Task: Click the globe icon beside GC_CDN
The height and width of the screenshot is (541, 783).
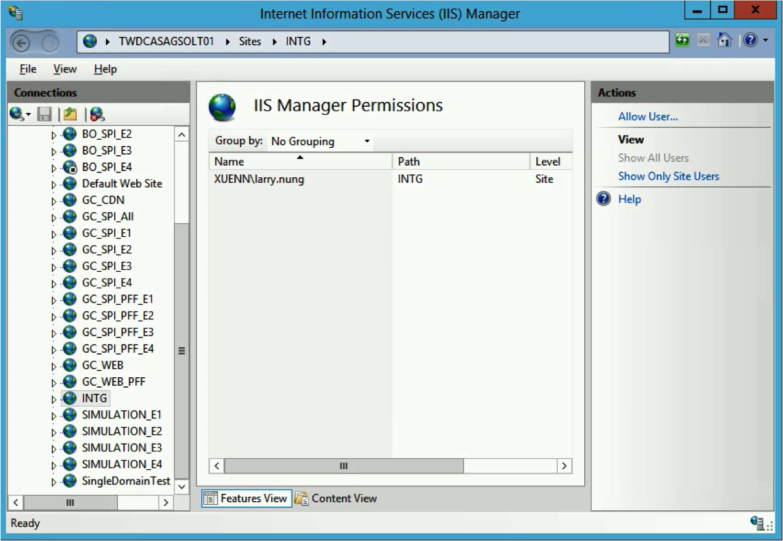Action: click(69, 200)
